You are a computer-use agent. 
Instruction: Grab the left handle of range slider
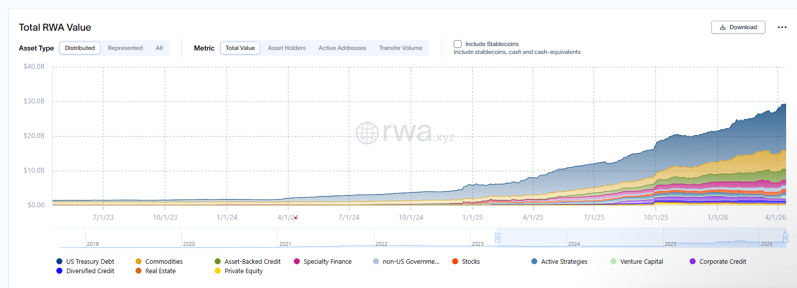(x=497, y=238)
